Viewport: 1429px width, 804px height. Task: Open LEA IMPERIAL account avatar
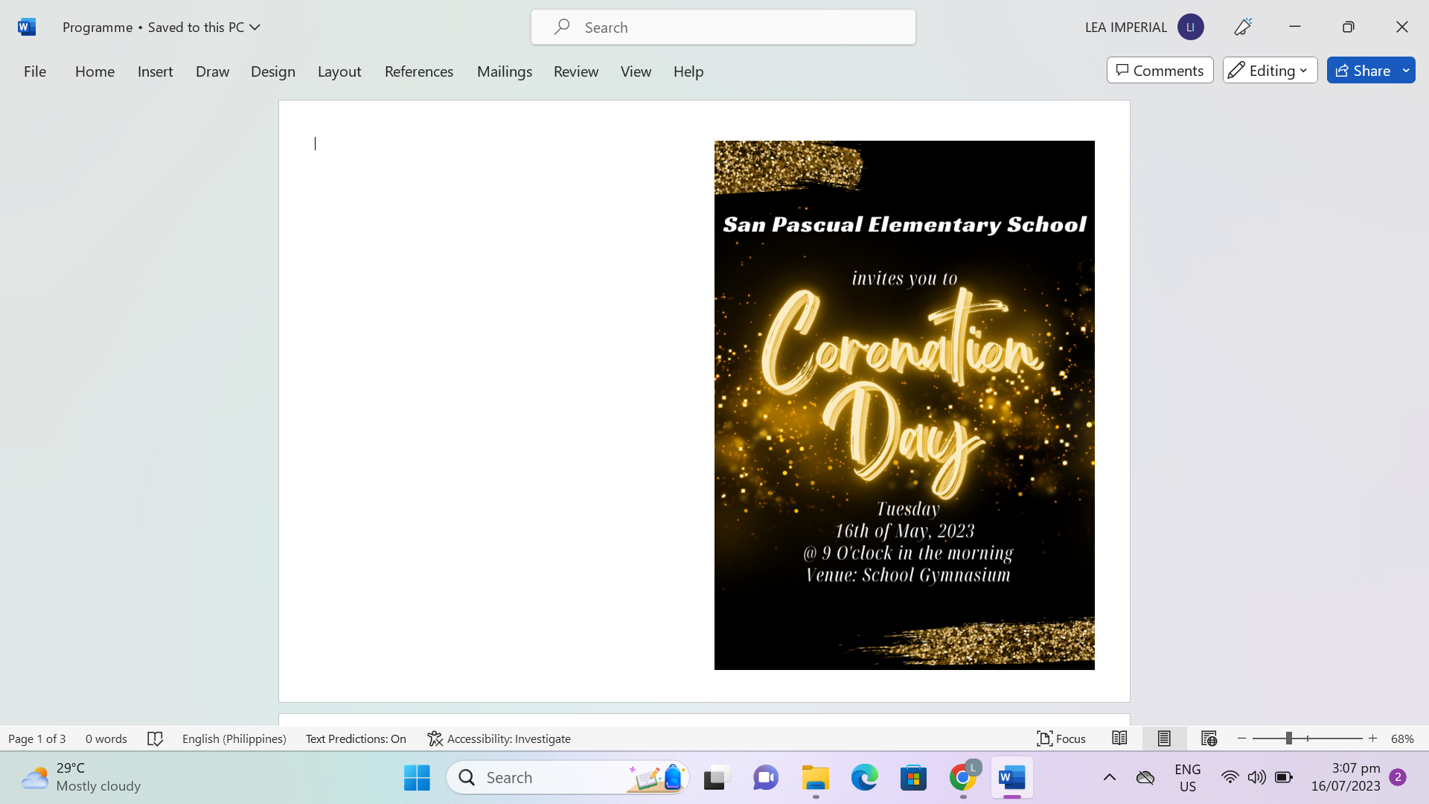(x=1190, y=27)
